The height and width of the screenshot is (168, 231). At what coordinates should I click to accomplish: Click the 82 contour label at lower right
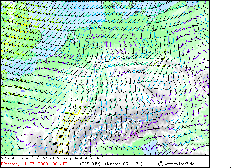[x=177, y=145]
